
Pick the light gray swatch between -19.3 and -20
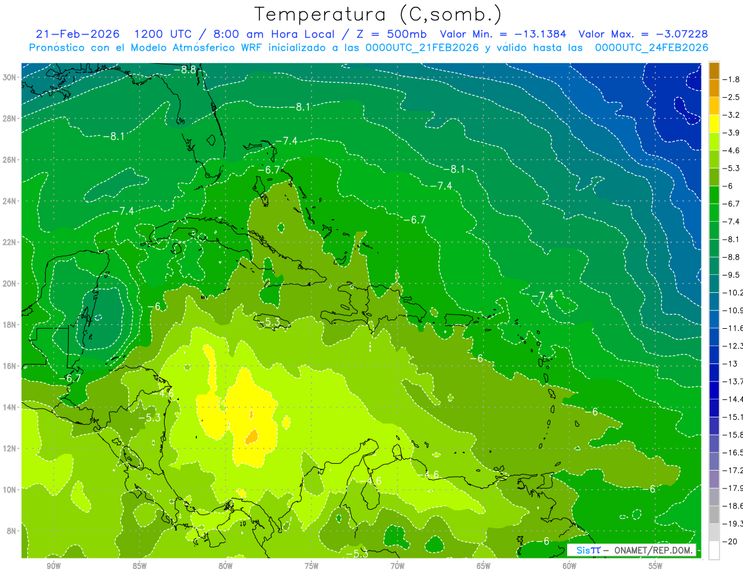point(714,533)
